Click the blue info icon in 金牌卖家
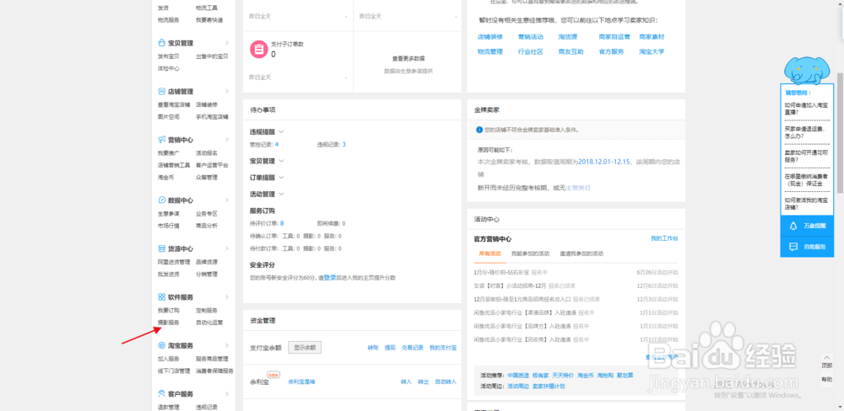This screenshot has width=844, height=411. pyautogui.click(x=479, y=130)
